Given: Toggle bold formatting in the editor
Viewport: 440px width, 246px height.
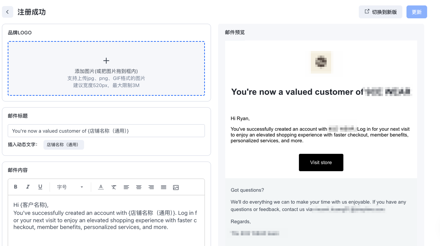Looking at the screenshot, I should 15,187.
